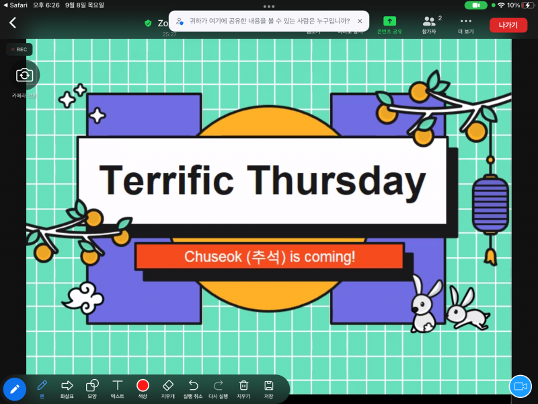Screen dimensions: 538x404
Task: Select the Eraser tool
Action: pos(168,386)
